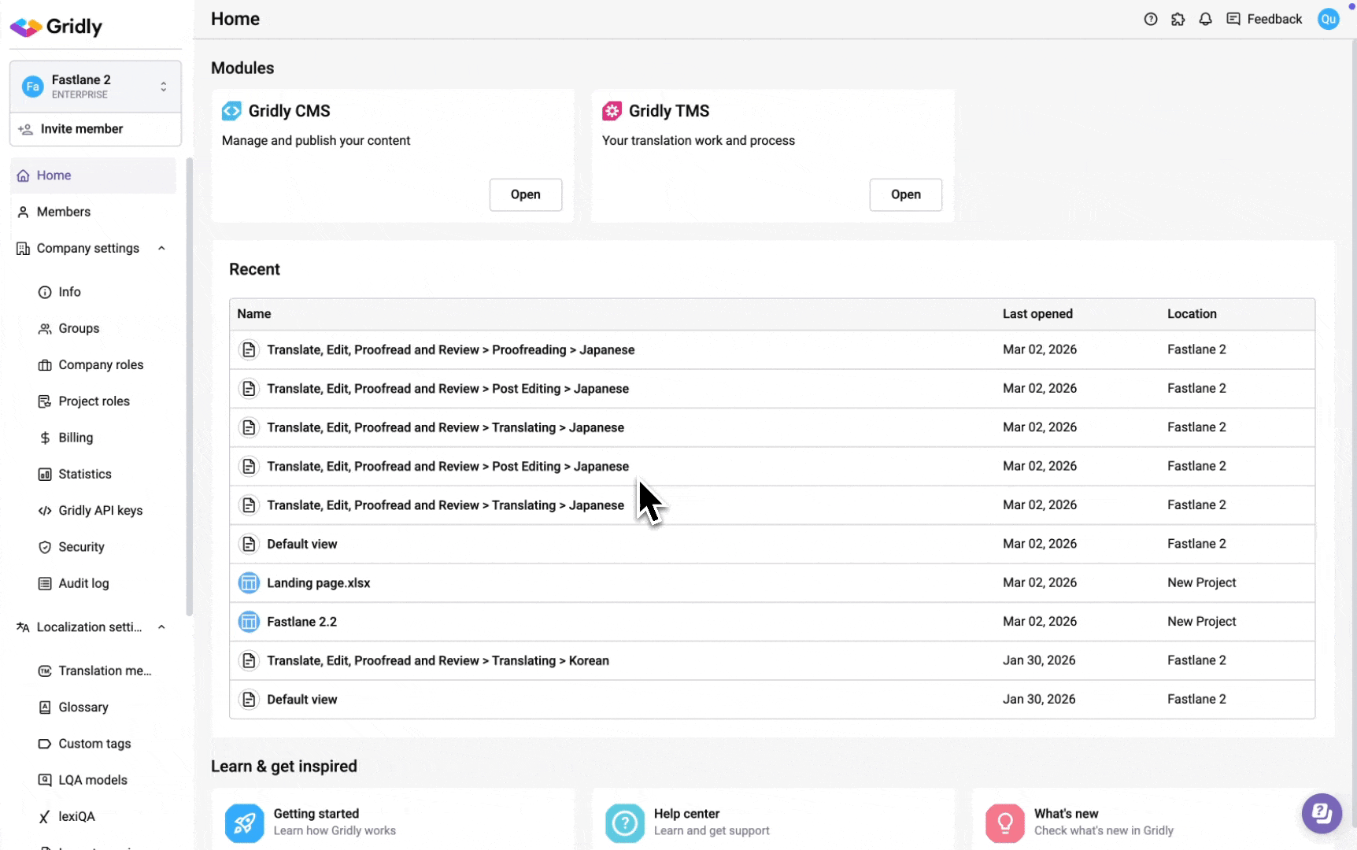This screenshot has width=1357, height=850.
Task: Click the Gridly logo
Action: (x=57, y=27)
